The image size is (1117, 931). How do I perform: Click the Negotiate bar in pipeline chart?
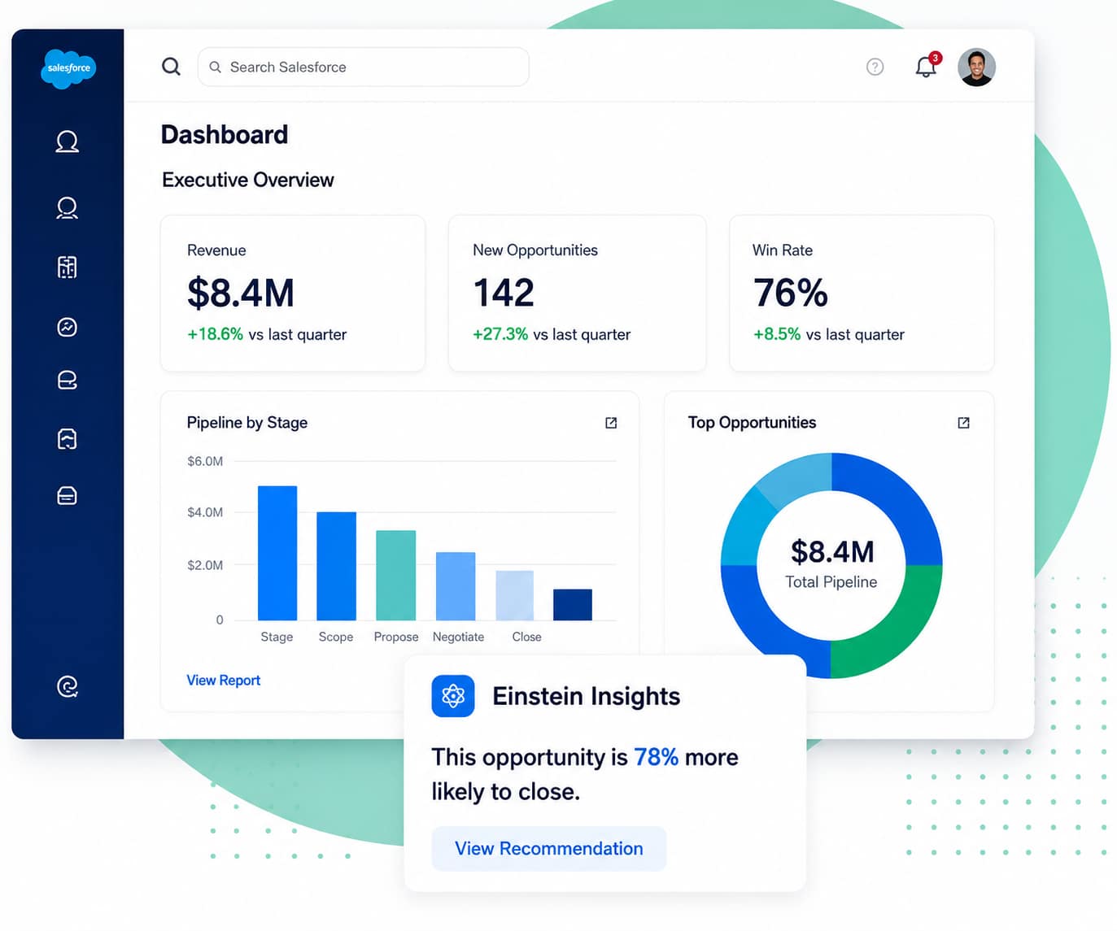(x=456, y=586)
